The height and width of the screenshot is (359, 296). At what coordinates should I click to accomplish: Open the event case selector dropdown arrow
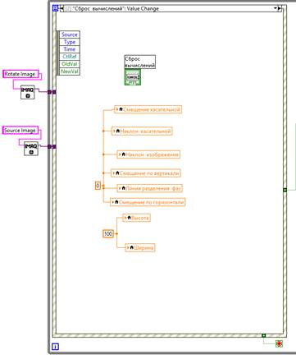click(276, 8)
